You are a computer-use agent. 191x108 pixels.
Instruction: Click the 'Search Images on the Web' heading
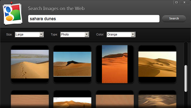pyautogui.click(x=56, y=8)
